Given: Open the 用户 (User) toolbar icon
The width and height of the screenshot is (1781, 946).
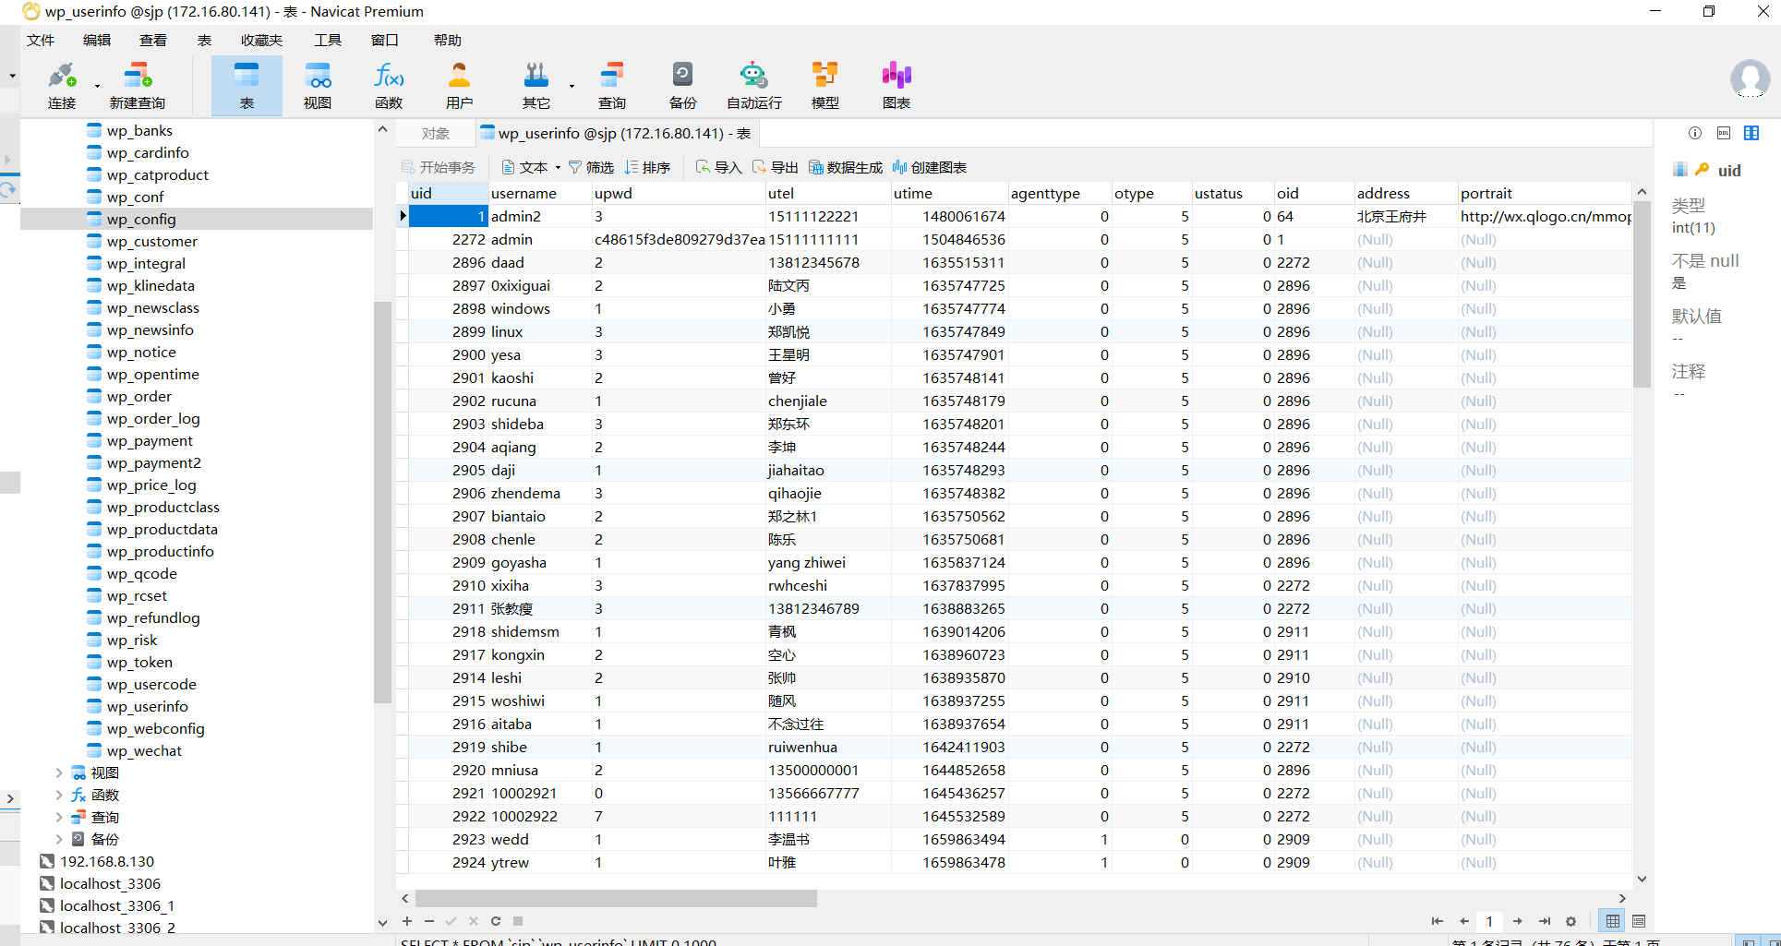Looking at the screenshot, I should [459, 85].
